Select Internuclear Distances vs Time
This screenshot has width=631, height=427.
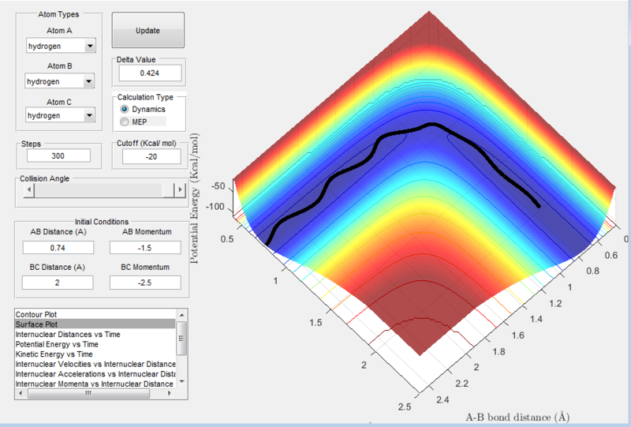pos(95,335)
